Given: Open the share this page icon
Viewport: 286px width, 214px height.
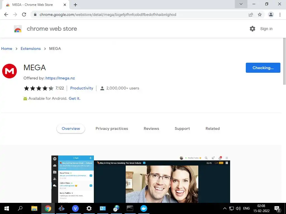Looking at the screenshot, I should click(x=251, y=14).
